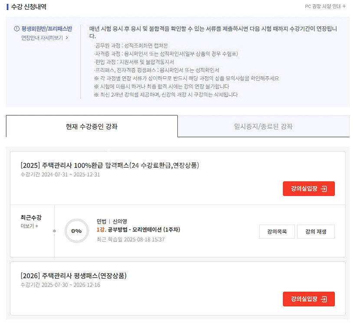The width and height of the screenshot is (353, 325).
Task: Click the info icon beside 평생회원반/프리패스반
Action: tap(17, 29)
